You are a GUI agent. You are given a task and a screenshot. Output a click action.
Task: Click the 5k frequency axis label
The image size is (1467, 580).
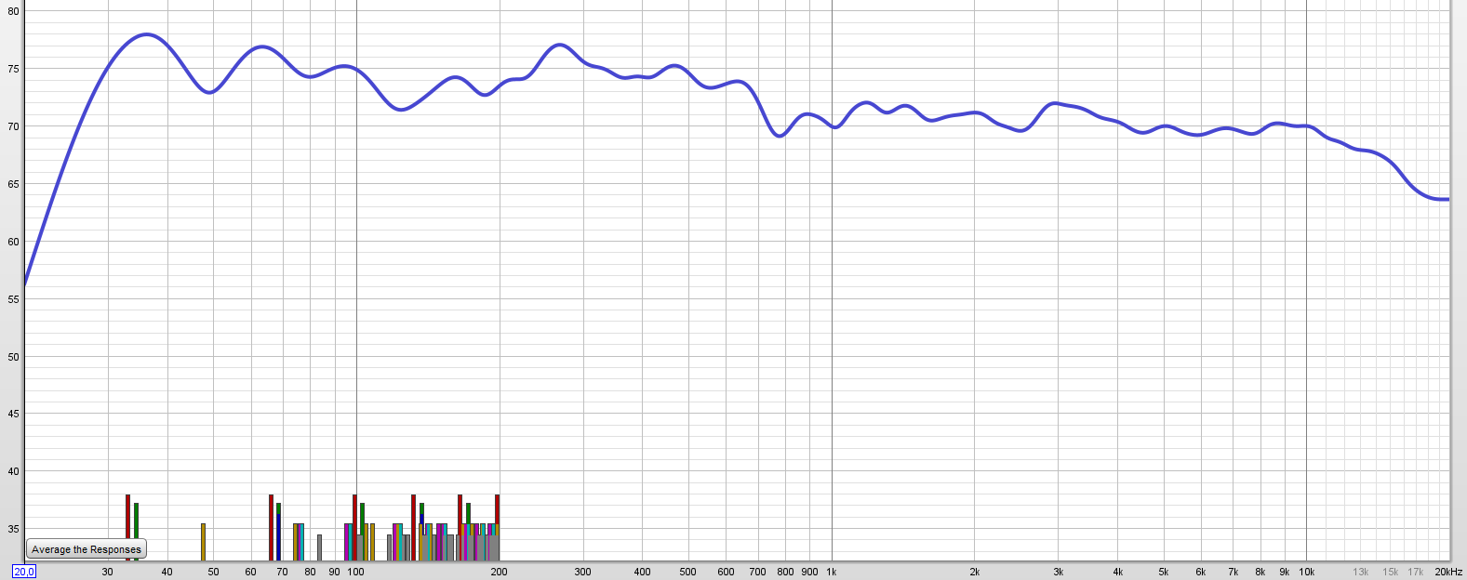(x=1164, y=572)
